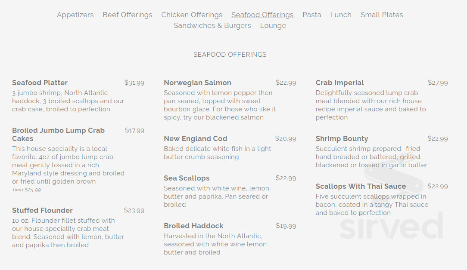Select the Norwegian Salmon entry
This screenshot has height=270, width=467.
click(197, 83)
